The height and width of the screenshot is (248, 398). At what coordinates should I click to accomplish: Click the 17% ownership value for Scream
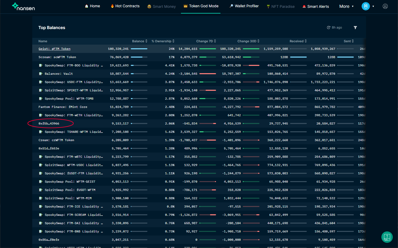(x=172, y=57)
